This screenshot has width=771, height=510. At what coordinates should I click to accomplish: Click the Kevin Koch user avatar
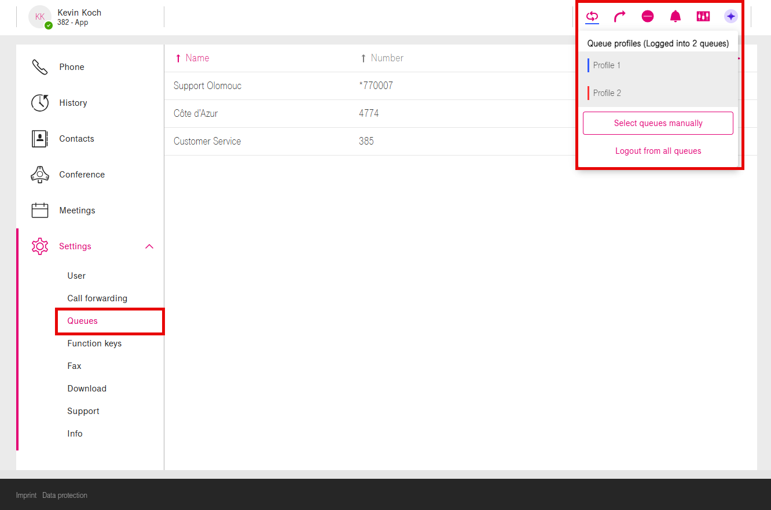pyautogui.click(x=40, y=17)
